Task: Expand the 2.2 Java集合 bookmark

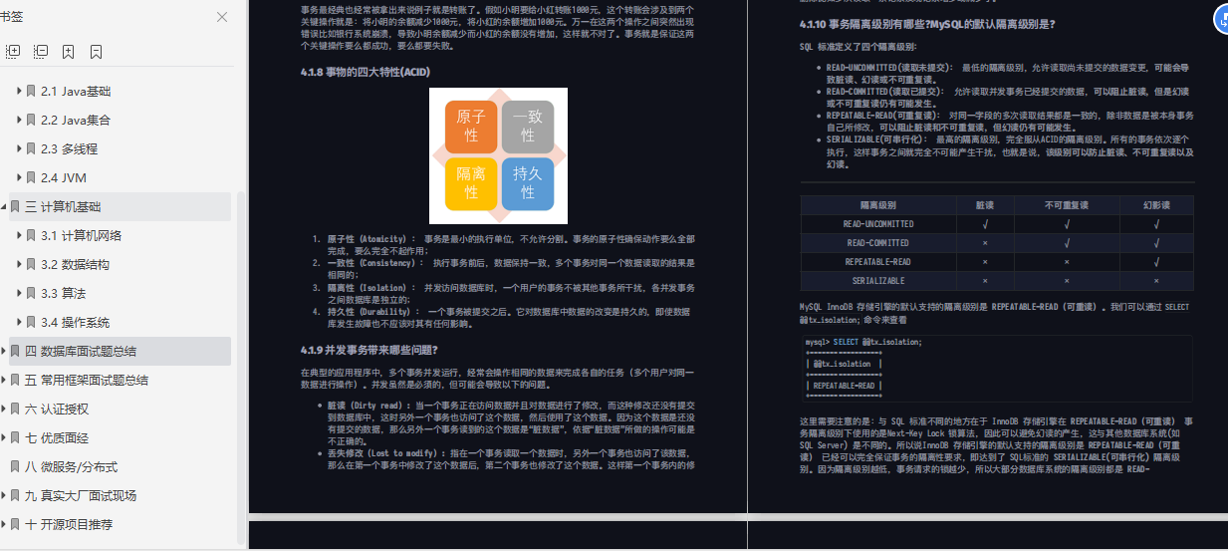Action: 18,120
